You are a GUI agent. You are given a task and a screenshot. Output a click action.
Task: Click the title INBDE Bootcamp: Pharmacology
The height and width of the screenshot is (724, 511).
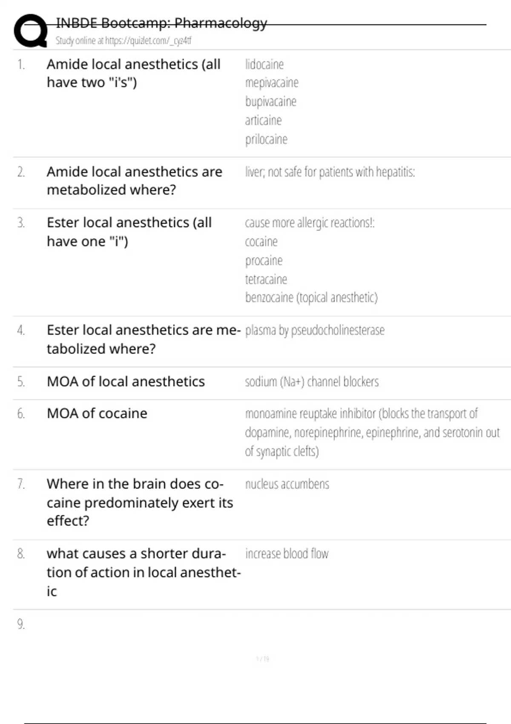[161, 23]
